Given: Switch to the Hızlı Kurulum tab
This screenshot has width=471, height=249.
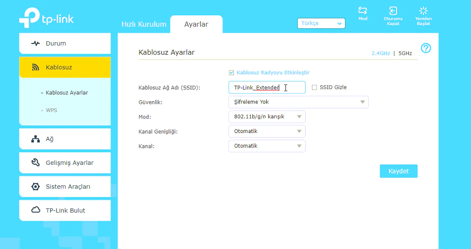Looking at the screenshot, I should [143, 24].
